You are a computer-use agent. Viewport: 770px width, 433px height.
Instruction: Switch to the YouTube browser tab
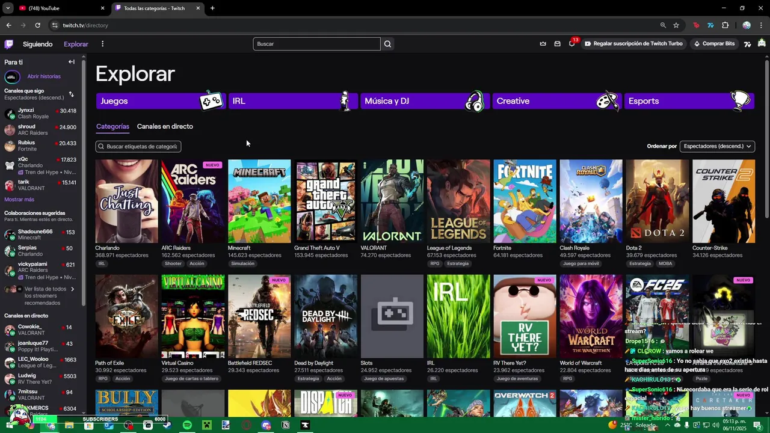click(60, 8)
